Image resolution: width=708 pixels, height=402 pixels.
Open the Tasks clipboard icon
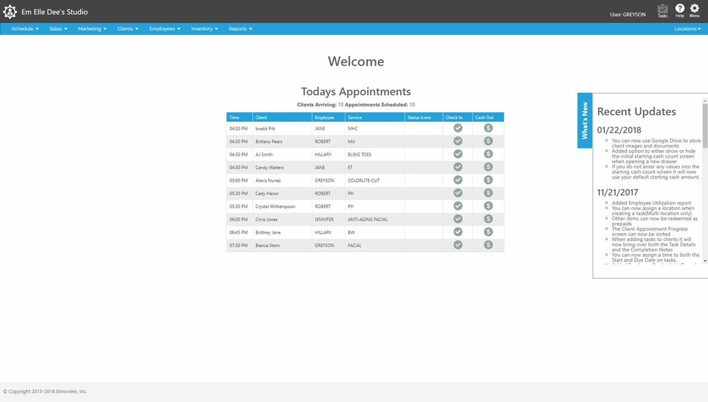pos(662,10)
